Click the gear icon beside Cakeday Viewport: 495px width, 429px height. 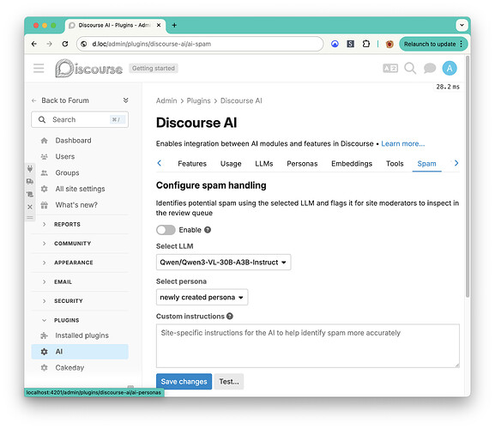[x=45, y=368]
